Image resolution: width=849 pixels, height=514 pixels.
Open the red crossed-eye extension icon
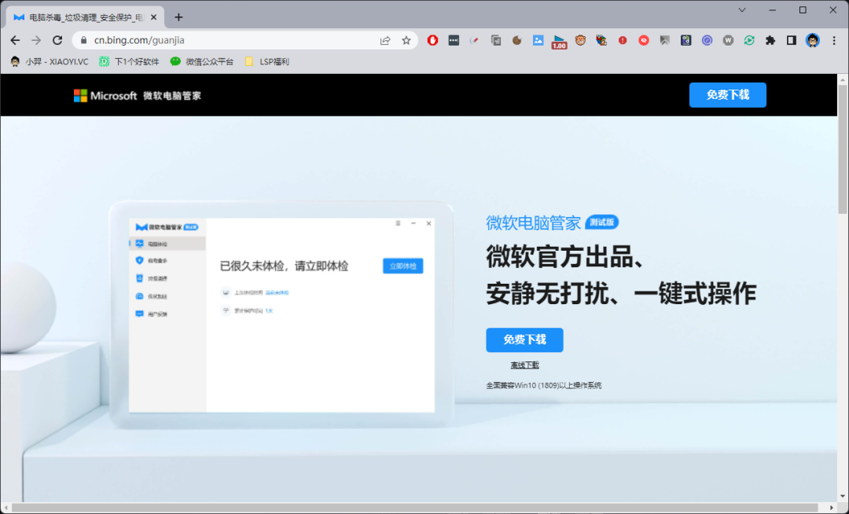[x=644, y=40]
